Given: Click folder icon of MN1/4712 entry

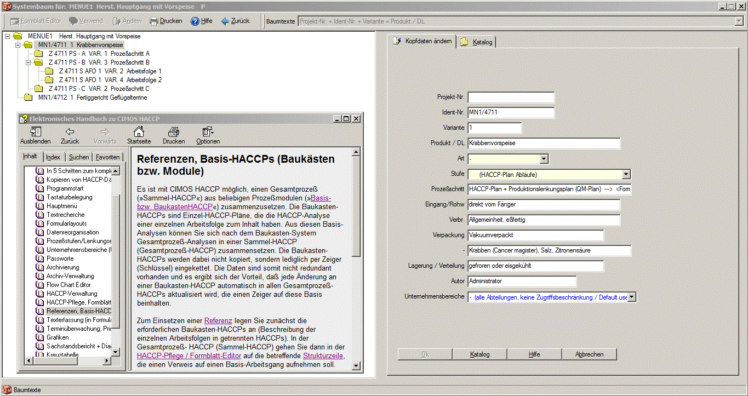Looking at the screenshot, I should [x=28, y=97].
